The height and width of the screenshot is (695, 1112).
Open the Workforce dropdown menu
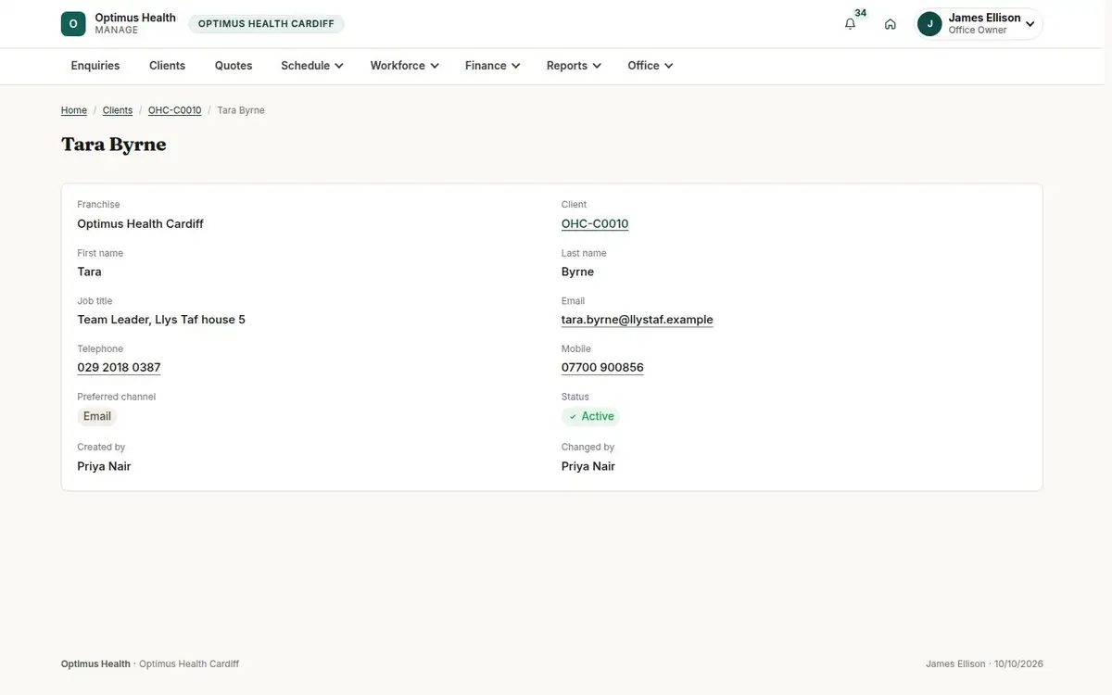[404, 66]
